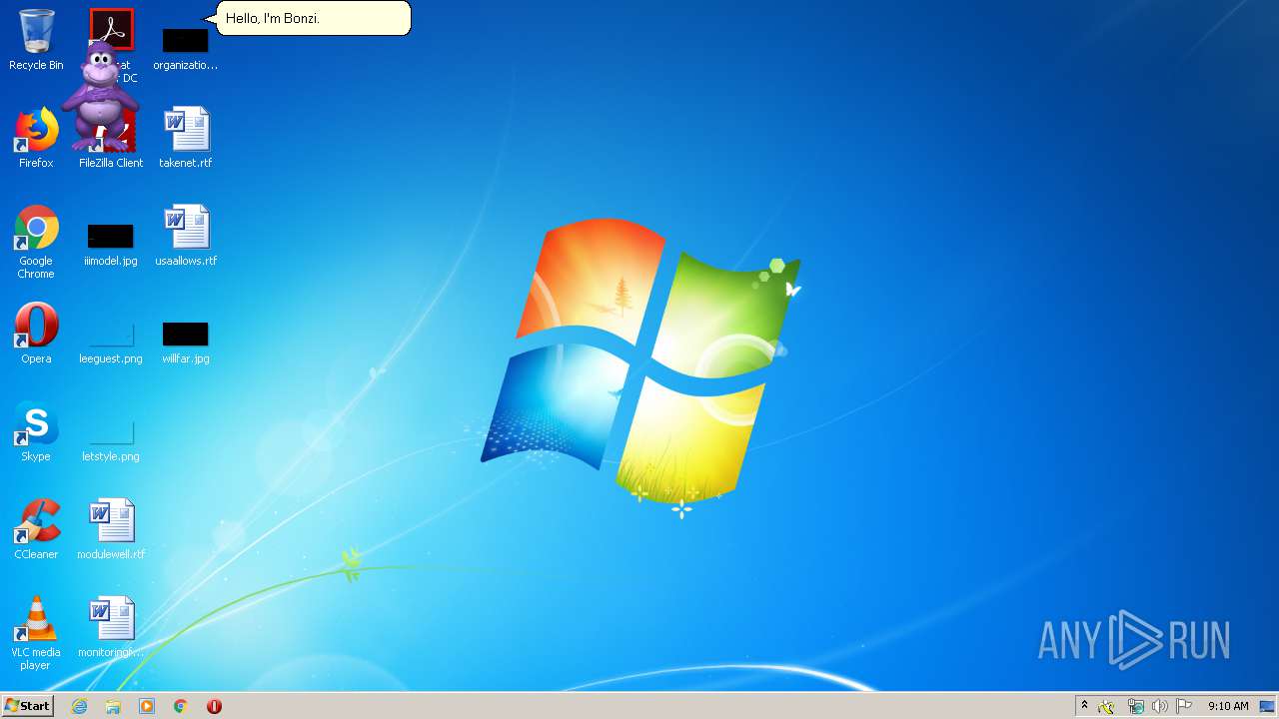Select the monitoringk... document on the desktop

[x=111, y=627]
